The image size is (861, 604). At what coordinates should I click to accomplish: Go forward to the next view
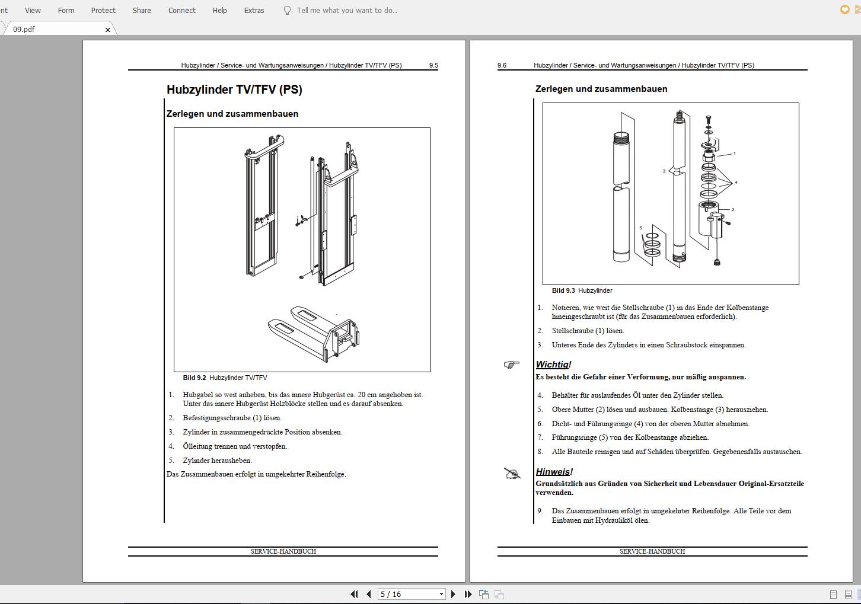pyautogui.click(x=499, y=594)
